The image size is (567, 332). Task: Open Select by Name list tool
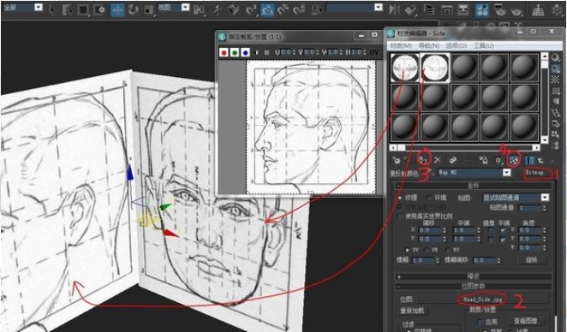point(67,9)
